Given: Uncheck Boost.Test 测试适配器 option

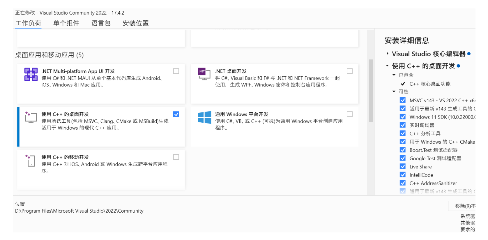Looking at the screenshot, I should click(403, 150).
